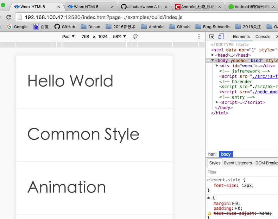
Task: Select the DOCTYPE html line
Action: (x=230, y=45)
